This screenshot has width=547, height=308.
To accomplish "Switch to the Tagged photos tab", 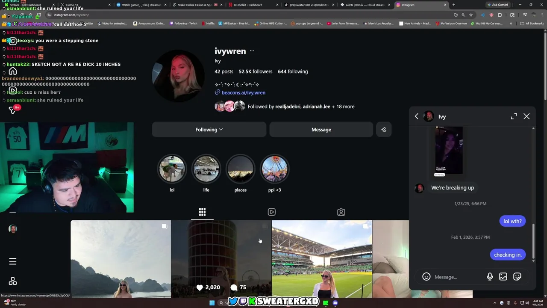I will 341,212.
